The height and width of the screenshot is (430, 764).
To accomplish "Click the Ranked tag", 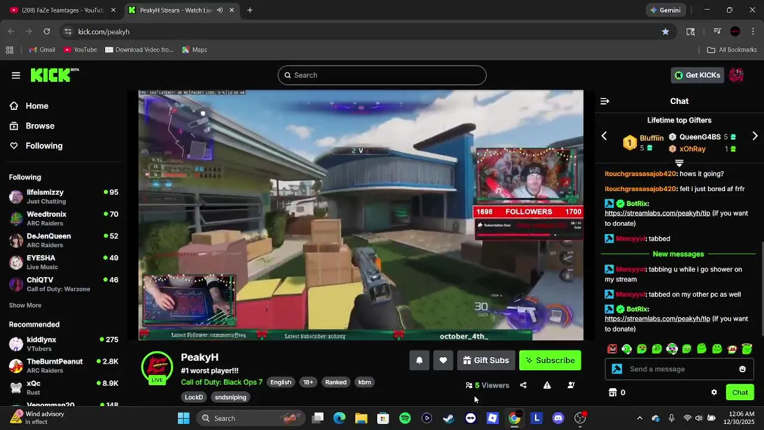I will (x=335, y=382).
